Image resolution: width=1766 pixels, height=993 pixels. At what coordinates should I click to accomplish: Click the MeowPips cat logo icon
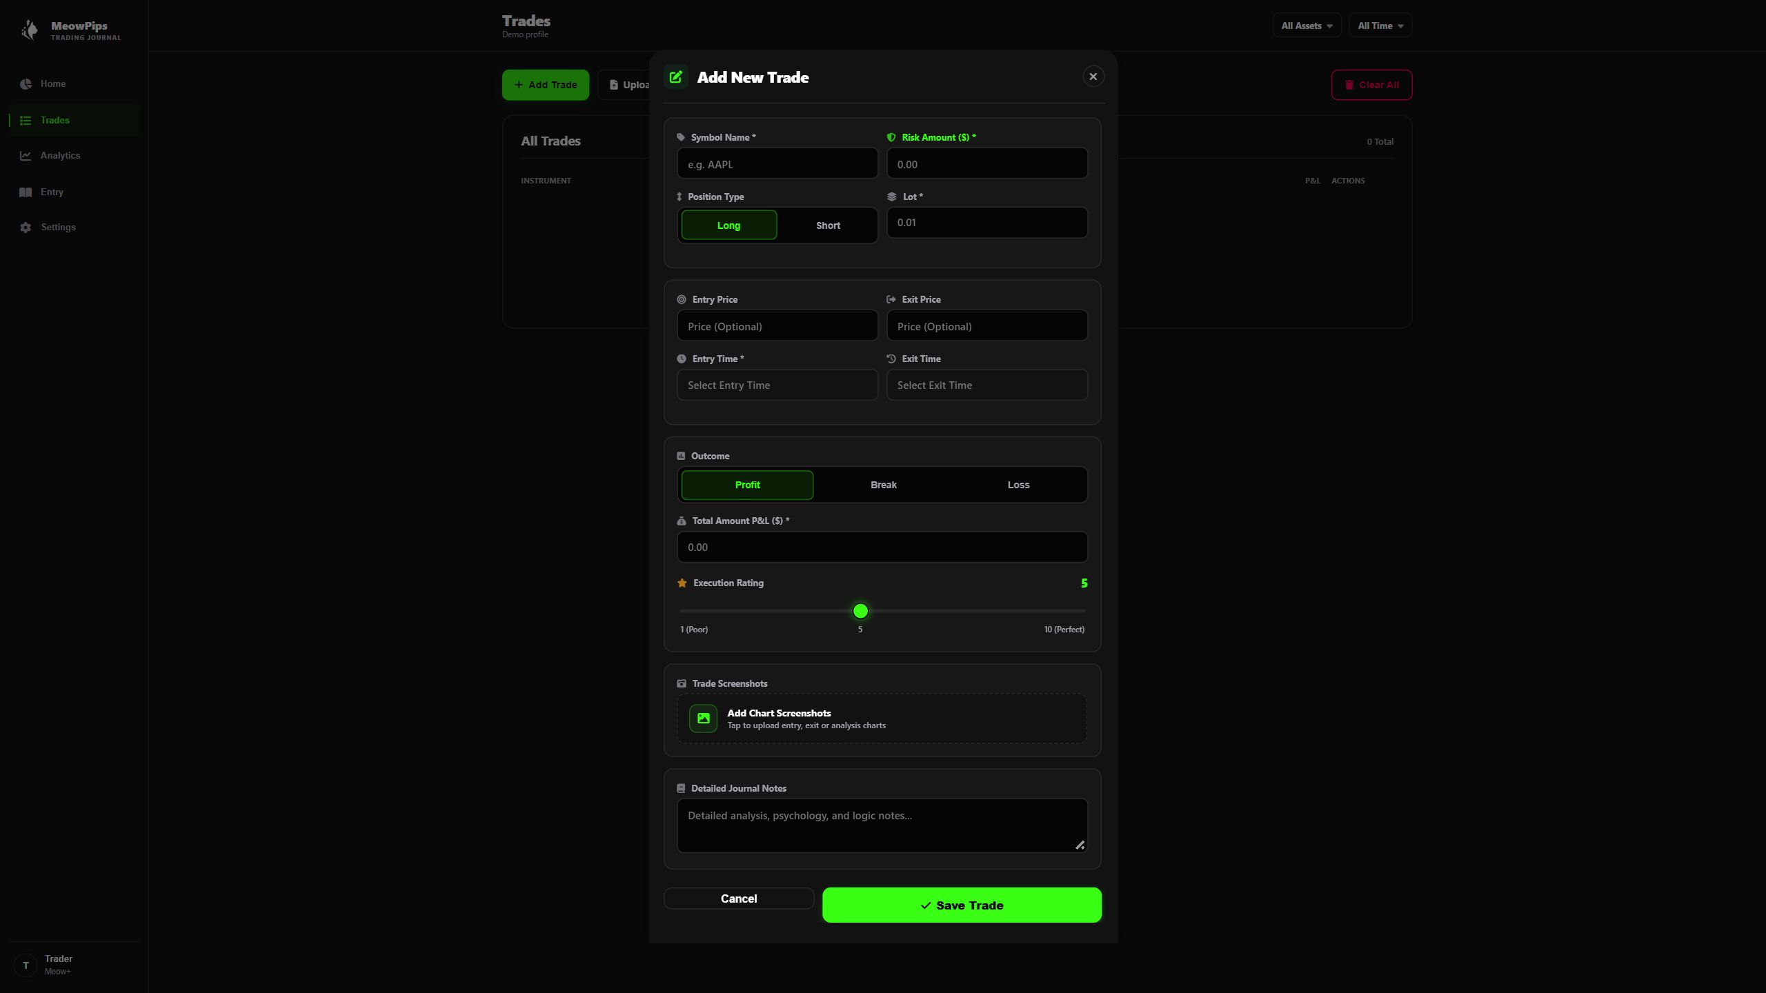pos(30,30)
